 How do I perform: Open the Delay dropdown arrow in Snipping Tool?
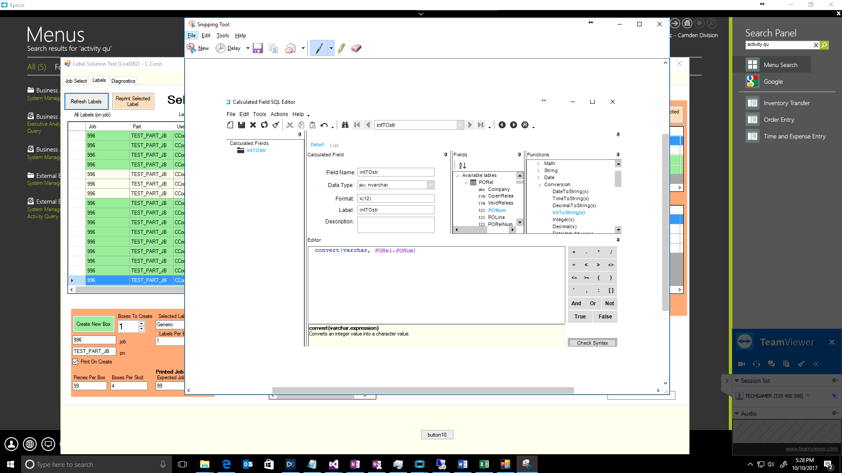point(248,48)
